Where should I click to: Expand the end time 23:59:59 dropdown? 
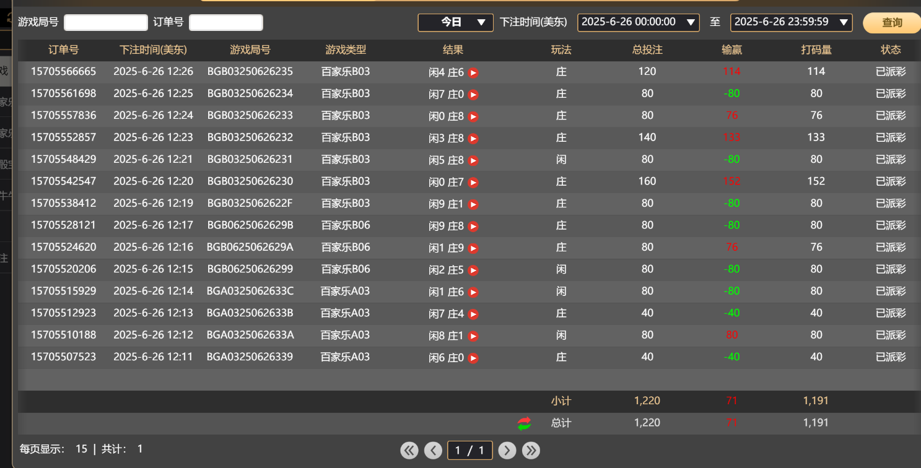[791, 22]
